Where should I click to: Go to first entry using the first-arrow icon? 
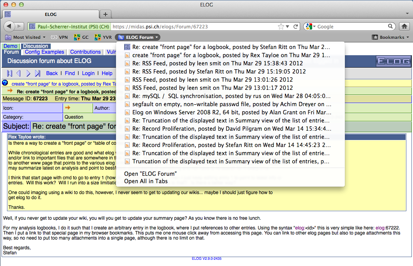coord(10,73)
